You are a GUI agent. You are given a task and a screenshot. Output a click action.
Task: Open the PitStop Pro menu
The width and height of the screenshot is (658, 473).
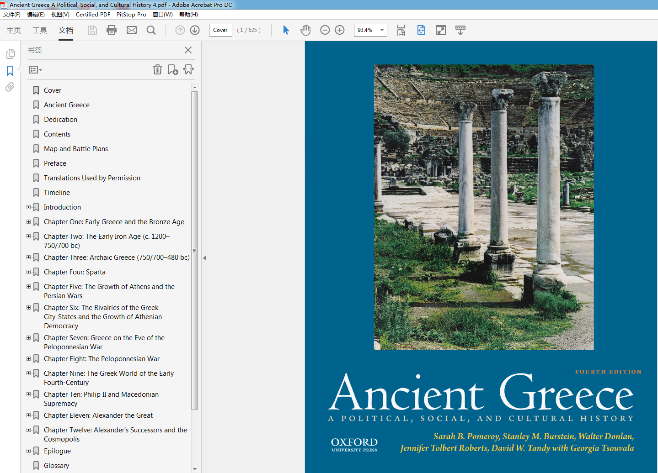(131, 15)
